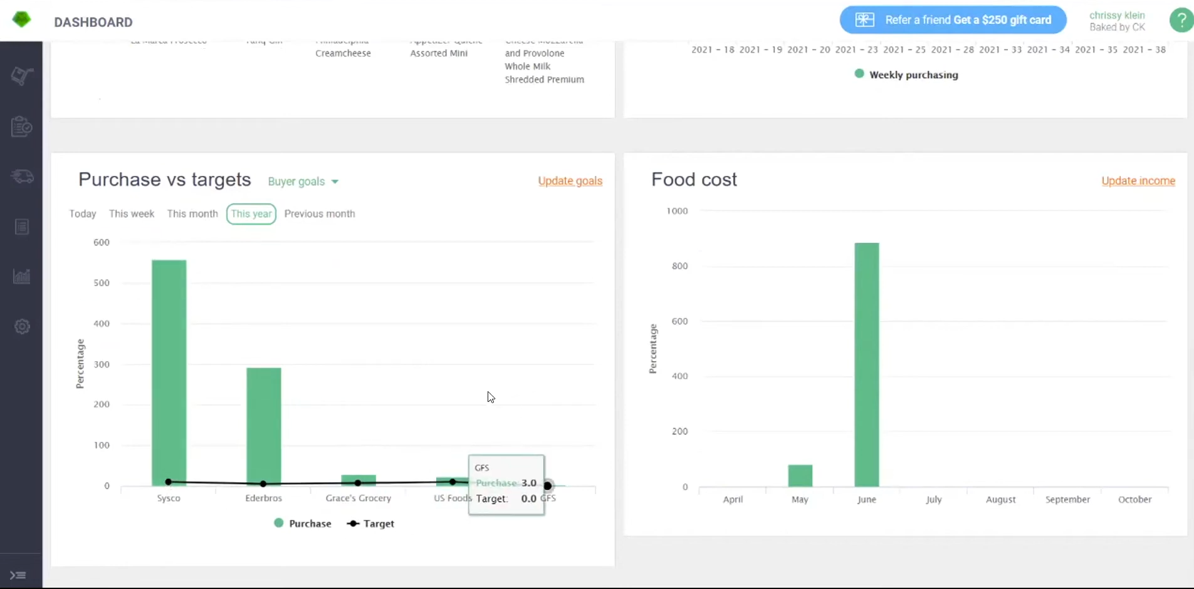The image size is (1194, 589).
Task: Click the Sysco target line point
Action: [x=168, y=482]
